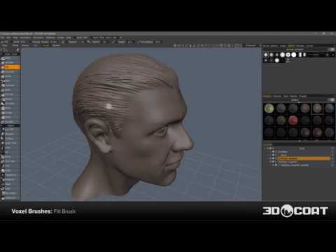Apply the bright red shader sphere
This screenshot has height=252, width=336.
[293, 120]
